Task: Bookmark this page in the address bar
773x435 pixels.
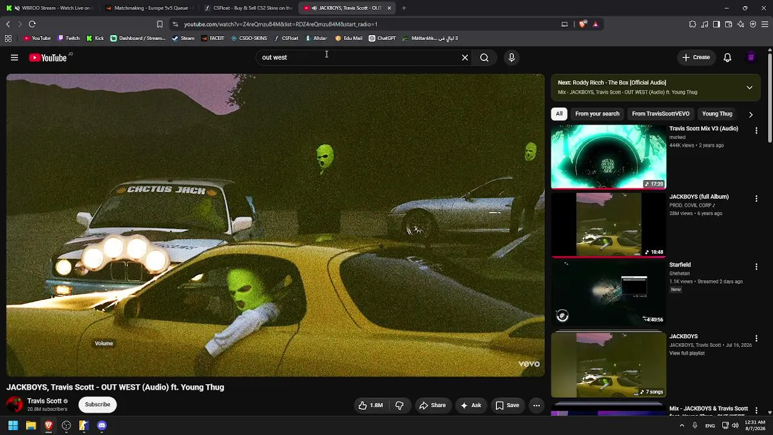Action: [159, 24]
